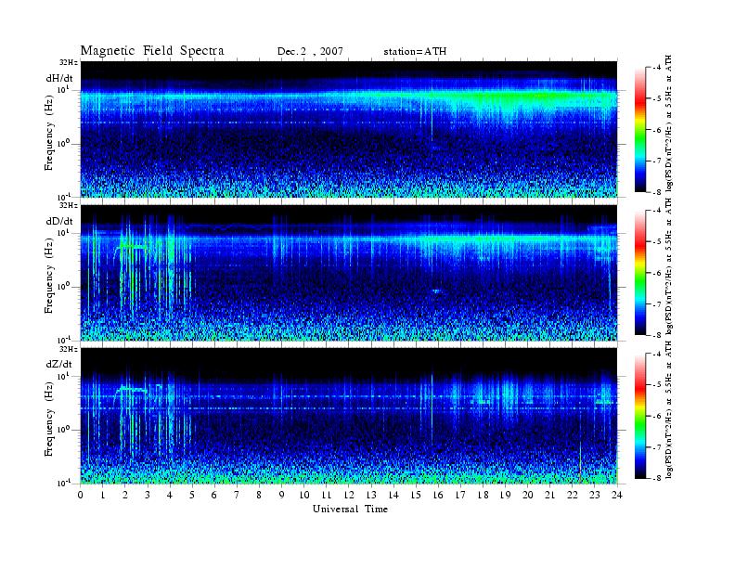Click the -5 value on the dD/dt color bar
This screenshot has height=568, width=735.
point(657,241)
